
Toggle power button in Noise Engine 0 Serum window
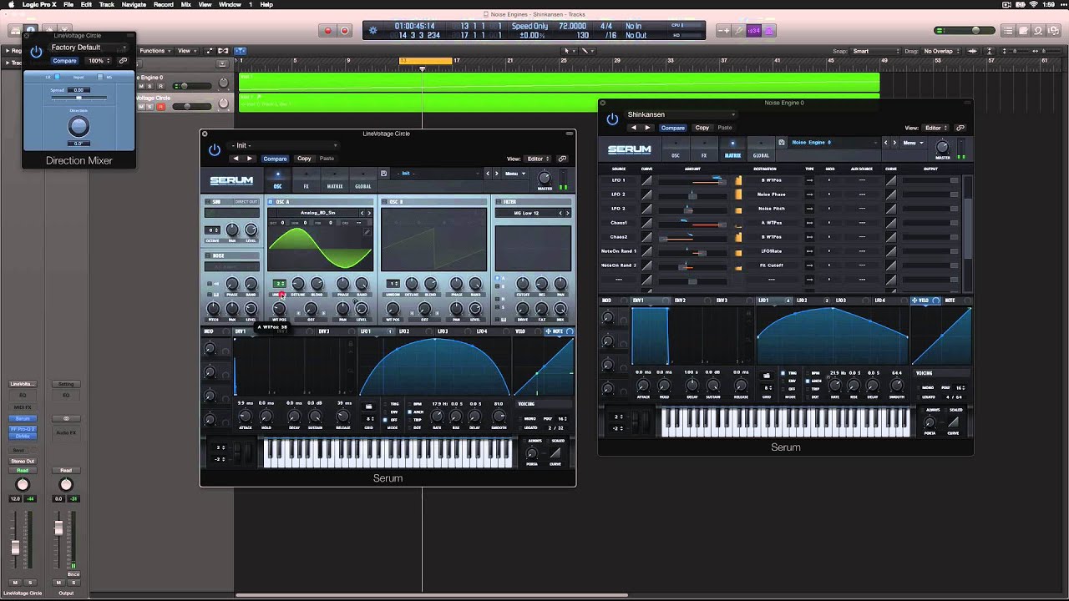[x=612, y=119]
